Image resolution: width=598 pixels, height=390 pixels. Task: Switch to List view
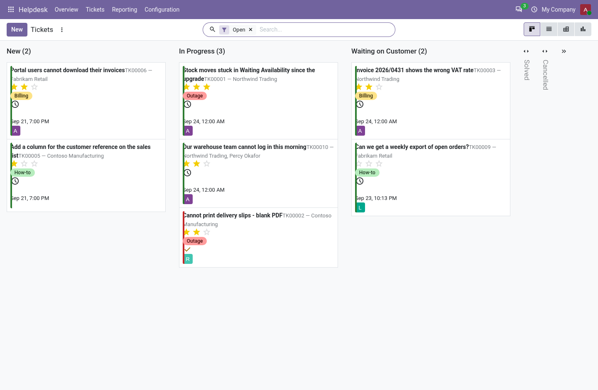tap(549, 29)
